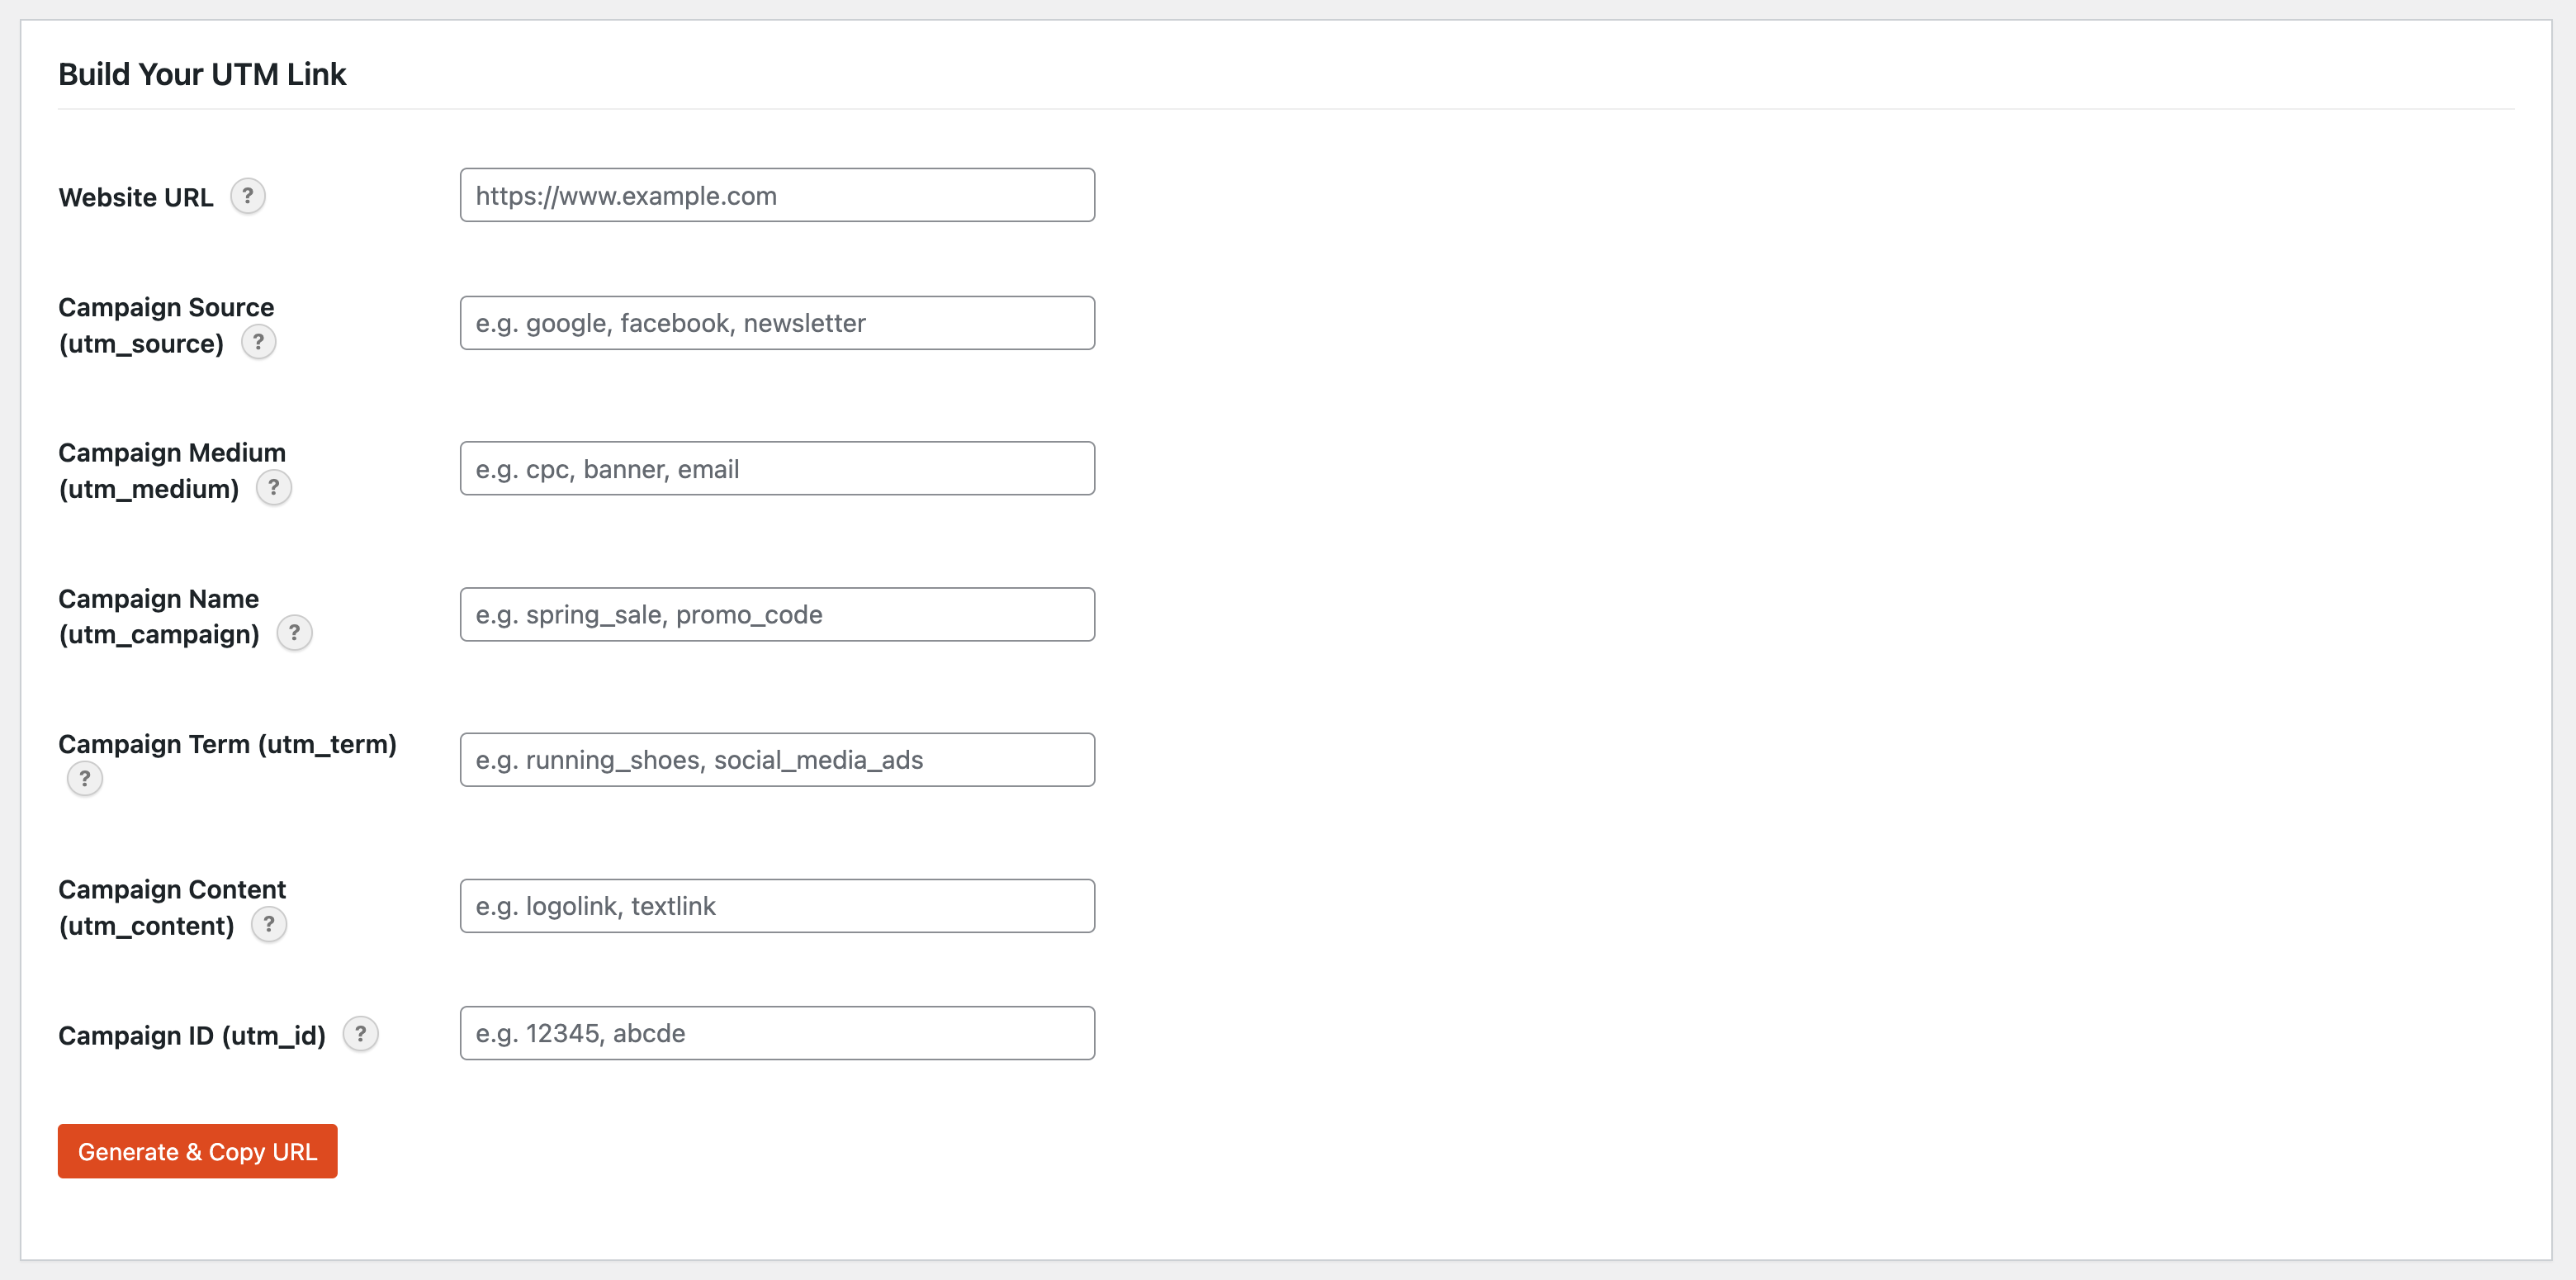Click the Campaign Name text field
The height and width of the screenshot is (1280, 2576).
point(777,615)
